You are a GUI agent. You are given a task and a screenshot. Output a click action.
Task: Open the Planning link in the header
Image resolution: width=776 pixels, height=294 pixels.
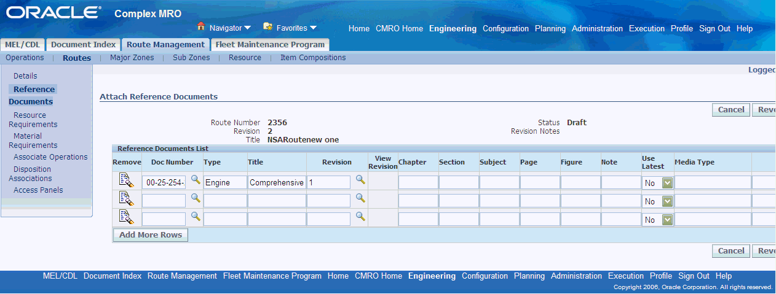tap(550, 29)
